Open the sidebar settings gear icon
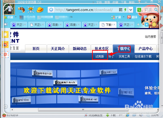 (x=6, y=106)
